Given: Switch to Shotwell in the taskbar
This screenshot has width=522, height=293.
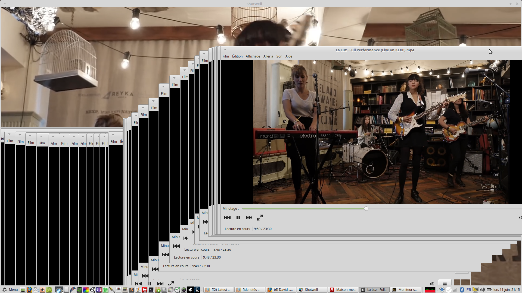Looking at the screenshot, I should pyautogui.click(x=312, y=289).
